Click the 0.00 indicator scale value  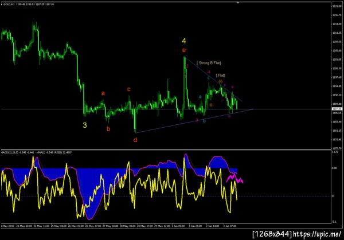point(334,168)
